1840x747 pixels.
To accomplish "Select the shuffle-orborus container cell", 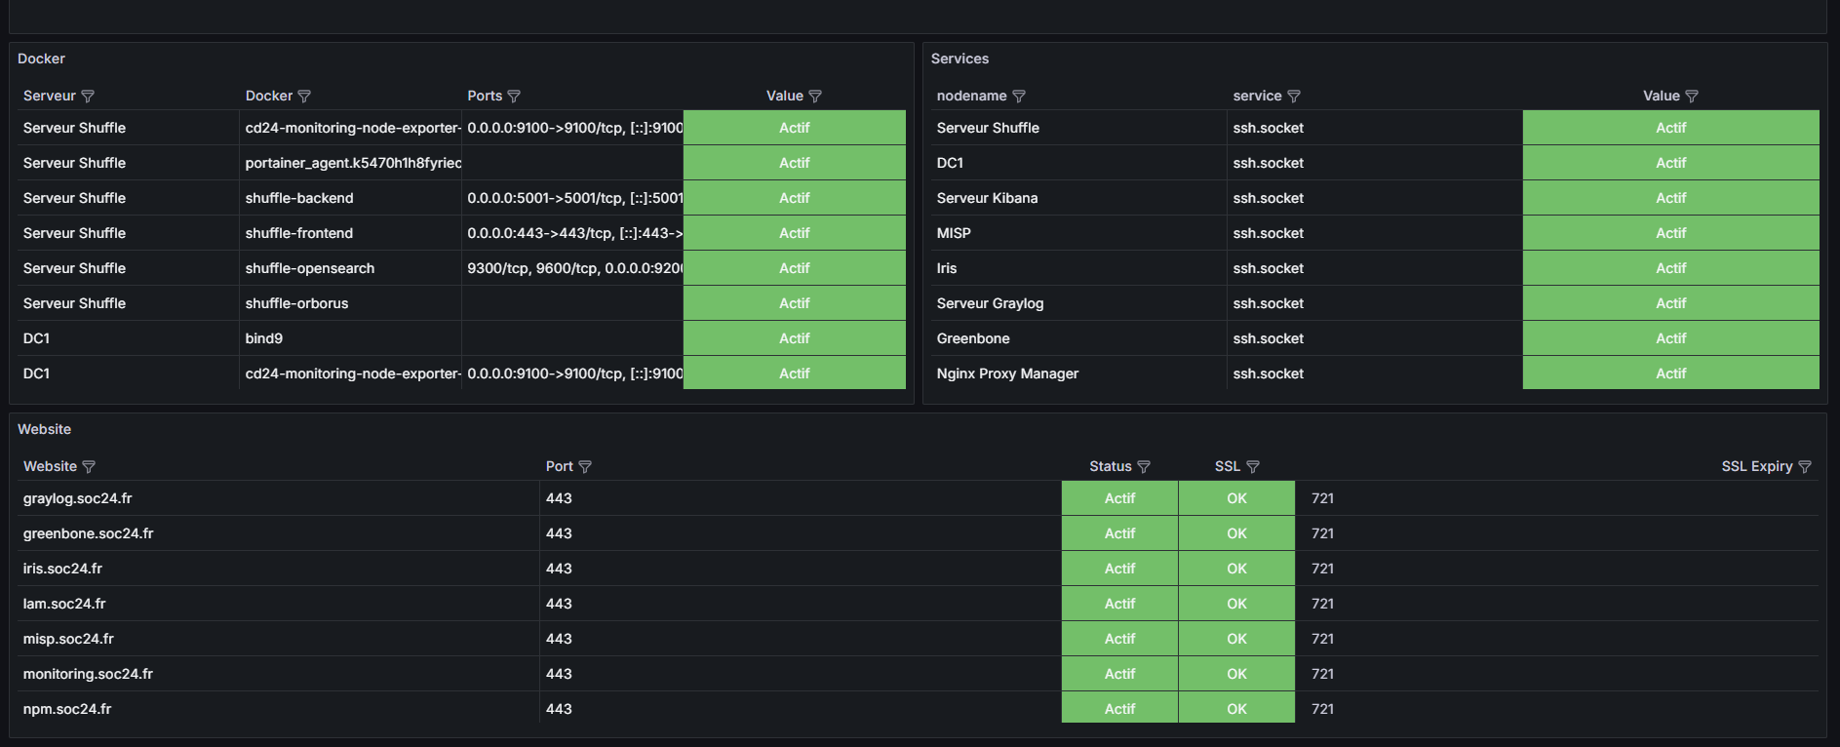I will pos(350,303).
